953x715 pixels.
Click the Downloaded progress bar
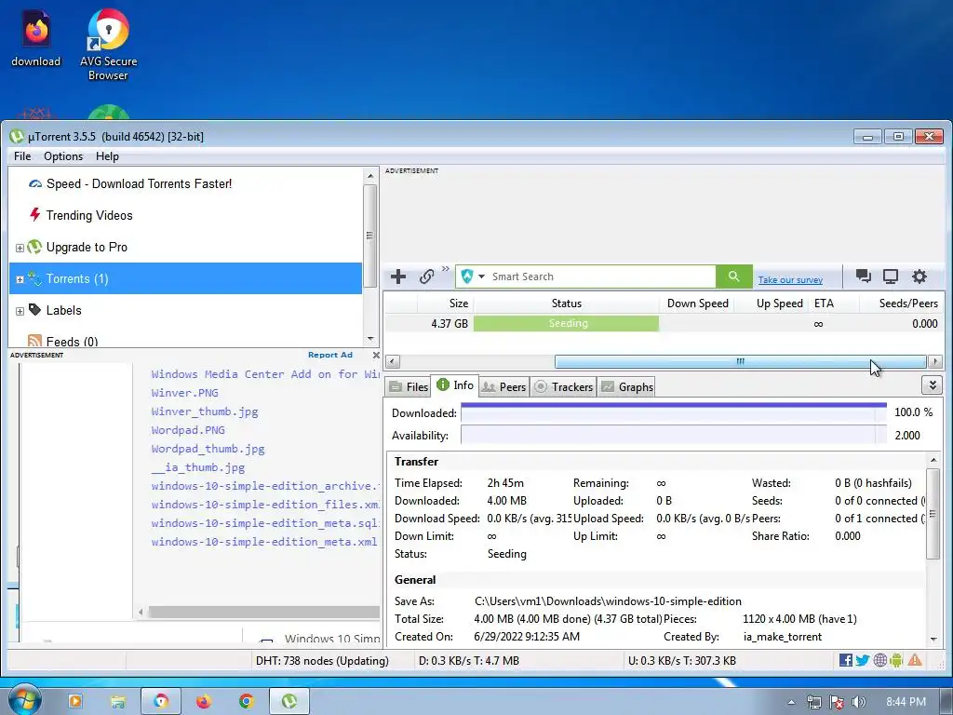674,412
